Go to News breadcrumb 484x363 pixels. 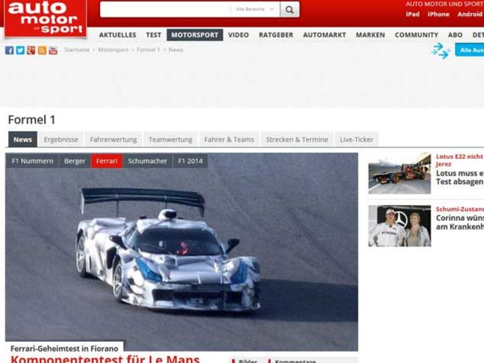pos(176,49)
